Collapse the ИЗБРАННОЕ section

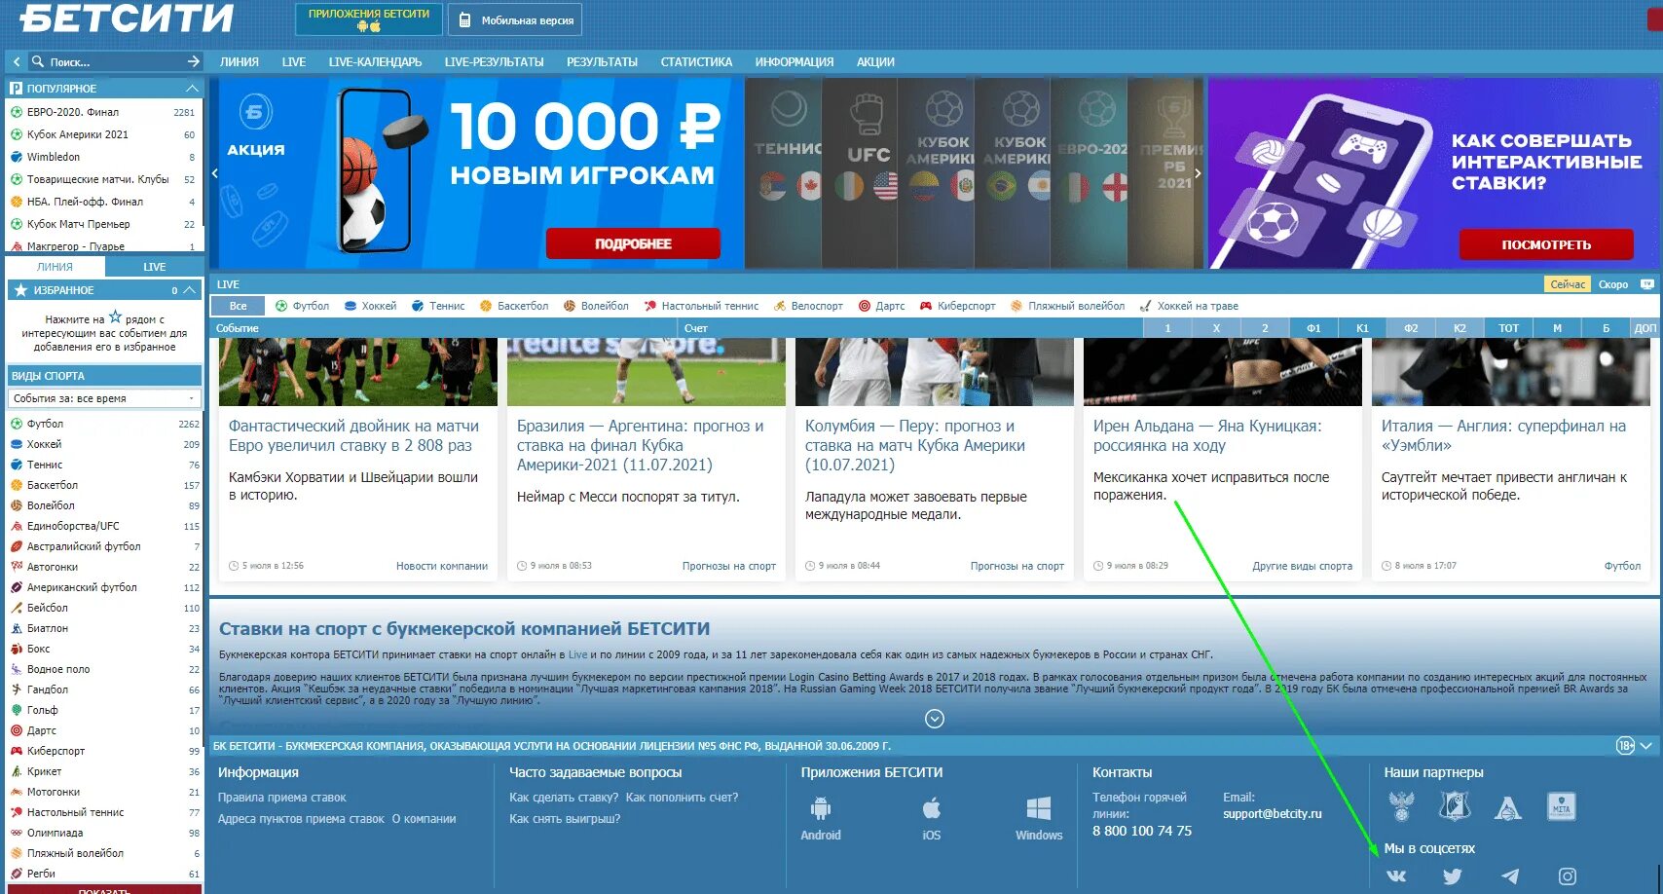pyautogui.click(x=190, y=290)
